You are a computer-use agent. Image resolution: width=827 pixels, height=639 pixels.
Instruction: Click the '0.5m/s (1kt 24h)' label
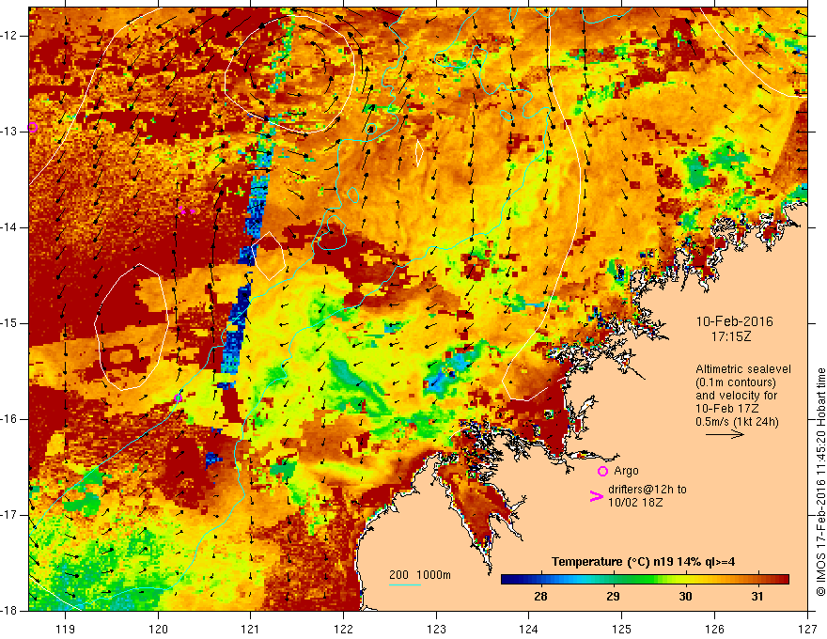point(737,422)
